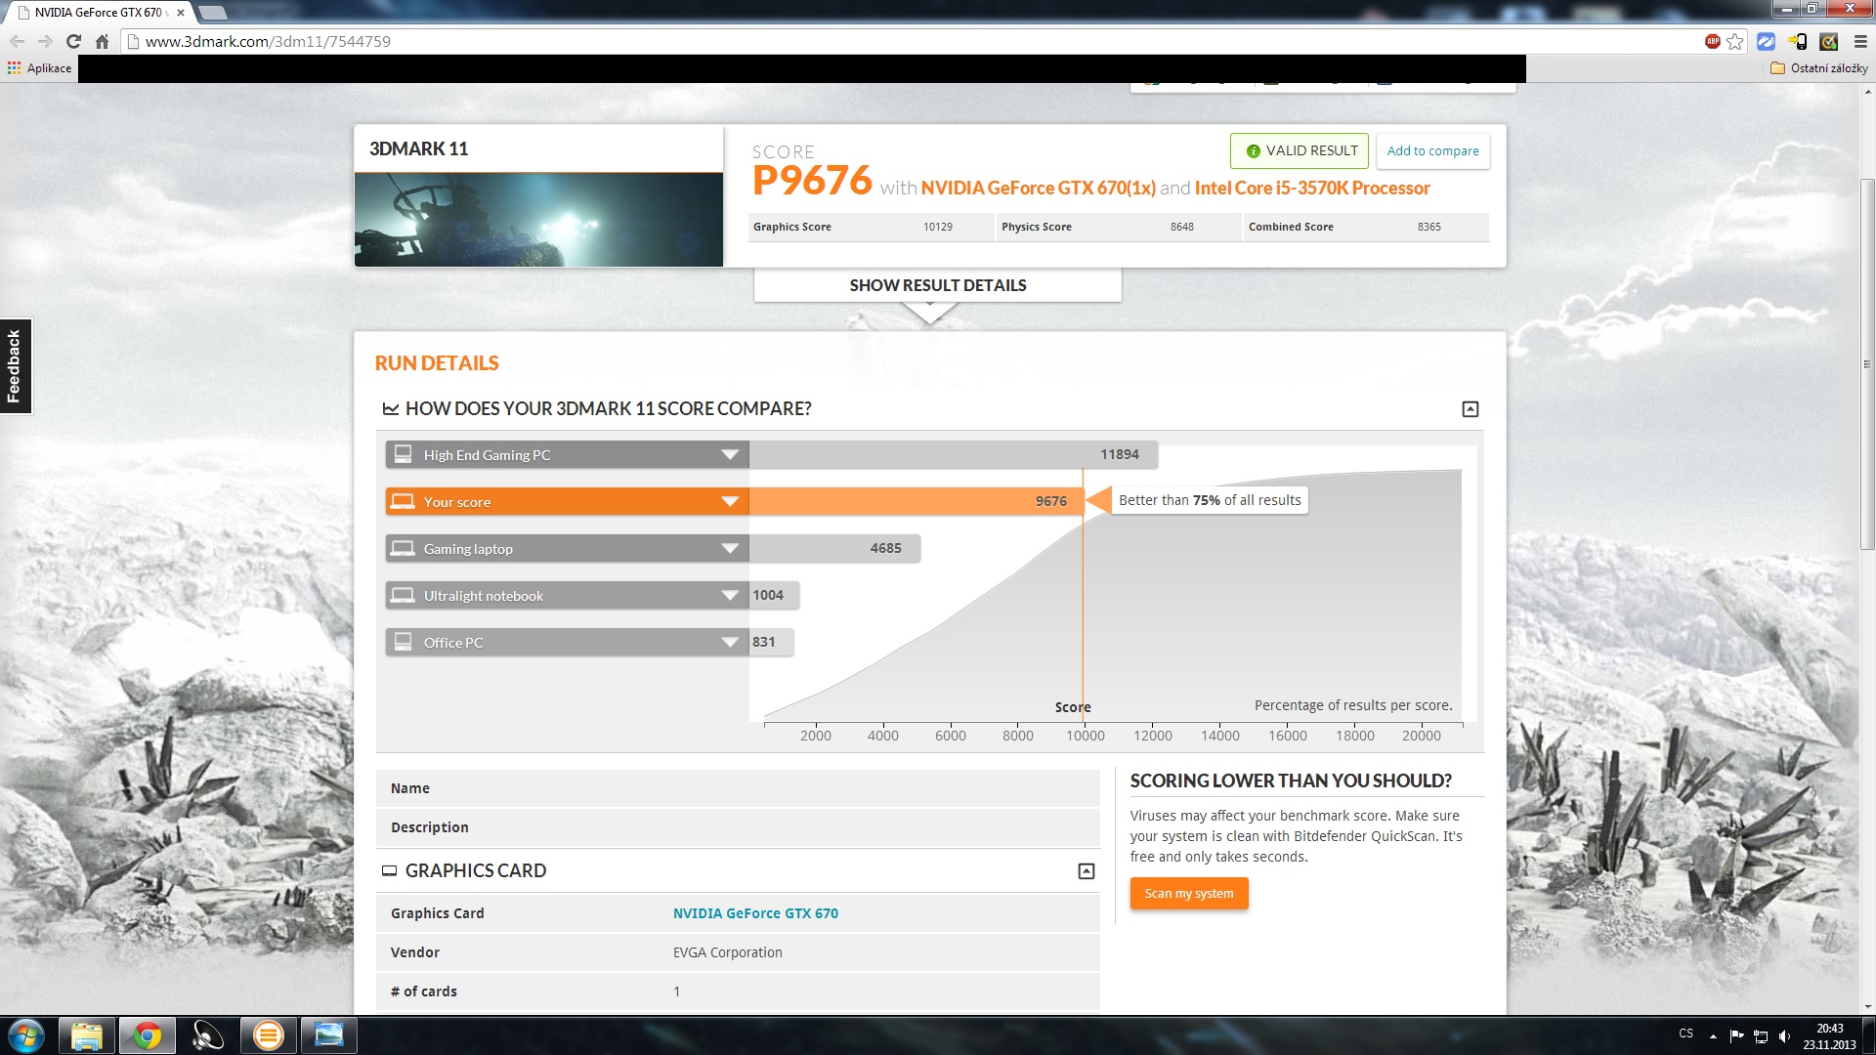Open the browser home page icon
Screen dimensions: 1876x1055
point(102,41)
